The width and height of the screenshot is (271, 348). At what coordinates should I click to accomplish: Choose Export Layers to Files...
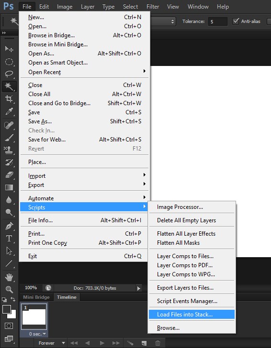pyautogui.click(x=192, y=288)
